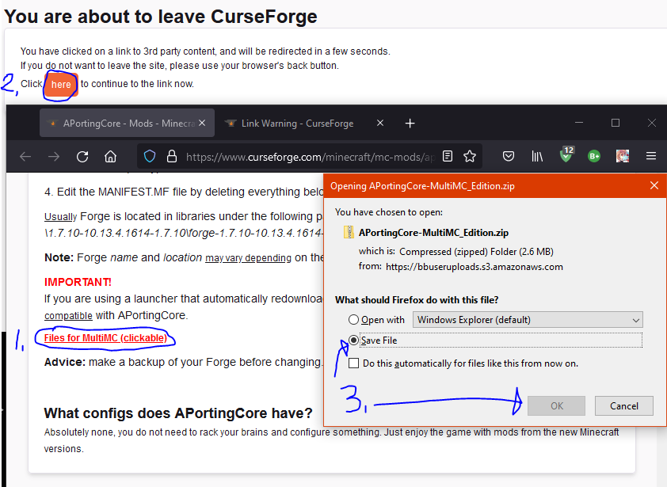This screenshot has height=487, width=667.
Task: Click the Firefox forward arrow
Action: click(54, 157)
